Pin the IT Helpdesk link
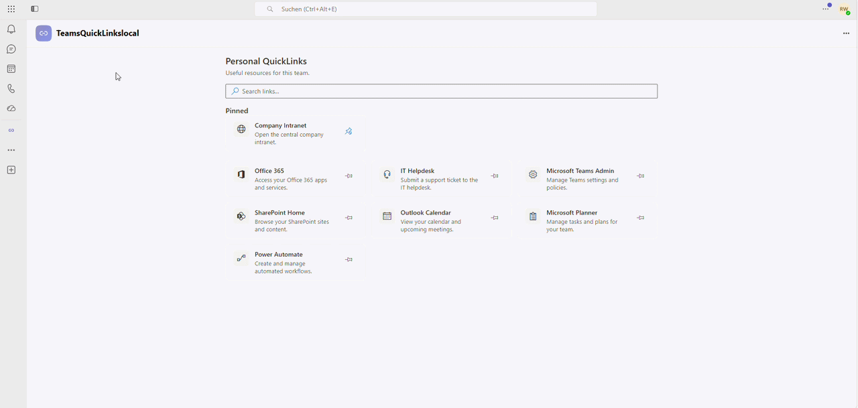This screenshot has width=858, height=408. coord(495,176)
